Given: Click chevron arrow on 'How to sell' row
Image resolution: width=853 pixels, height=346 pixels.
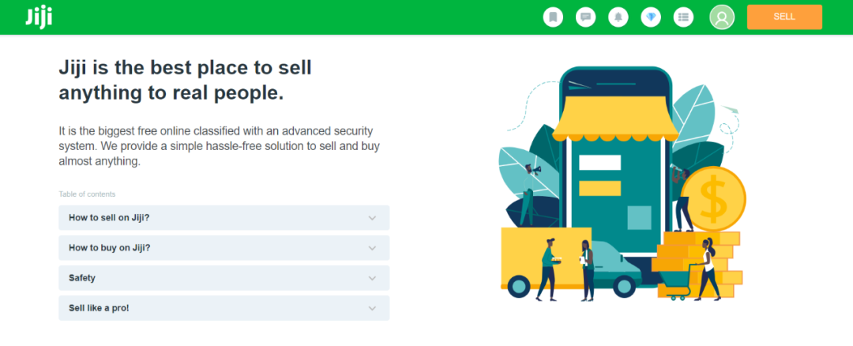Looking at the screenshot, I should tap(373, 218).
